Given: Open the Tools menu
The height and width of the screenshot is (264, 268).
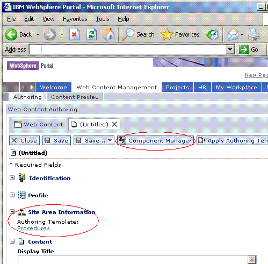Looking at the screenshot, I should (103, 19).
